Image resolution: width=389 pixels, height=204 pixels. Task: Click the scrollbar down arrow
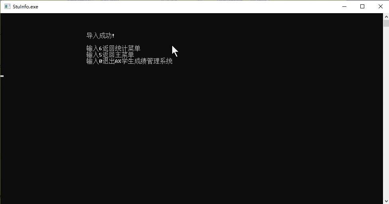386,201
